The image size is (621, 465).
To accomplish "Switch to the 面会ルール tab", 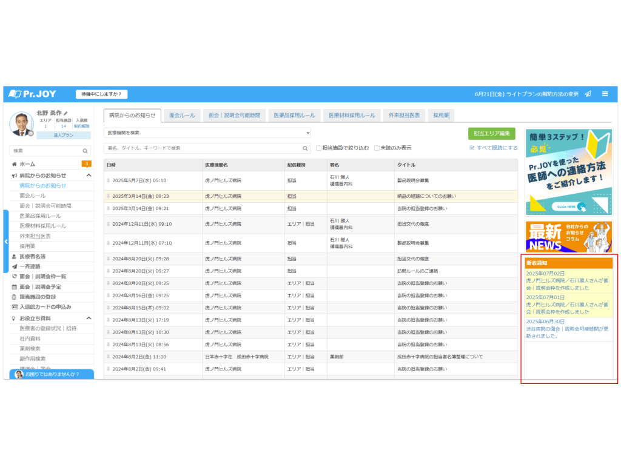I will pyautogui.click(x=183, y=115).
